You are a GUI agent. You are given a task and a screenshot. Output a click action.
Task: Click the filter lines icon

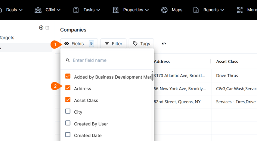(x=107, y=44)
